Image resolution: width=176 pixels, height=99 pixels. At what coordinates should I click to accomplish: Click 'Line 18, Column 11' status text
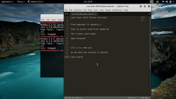(75, 98)
